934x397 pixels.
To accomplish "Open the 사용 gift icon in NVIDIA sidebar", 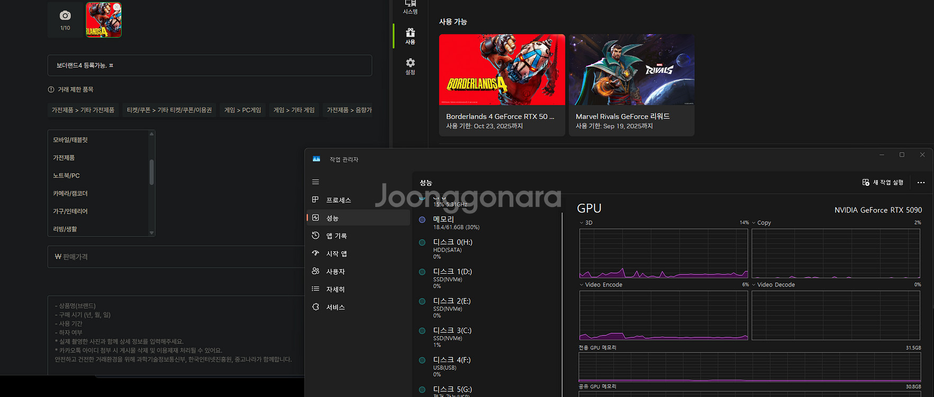I will tap(410, 36).
